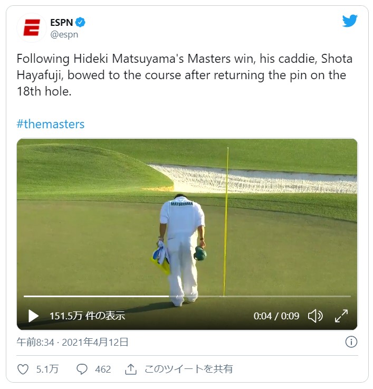
Task: Mute the video using the speaker icon
Action: [315, 316]
